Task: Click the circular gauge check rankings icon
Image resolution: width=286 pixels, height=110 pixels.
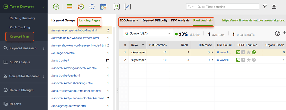Action: pyautogui.click(x=81, y=7)
